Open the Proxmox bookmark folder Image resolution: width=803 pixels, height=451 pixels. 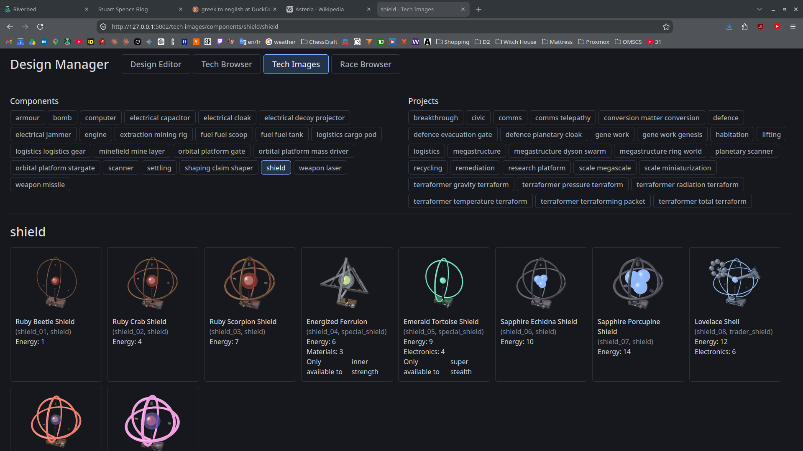[593, 42]
